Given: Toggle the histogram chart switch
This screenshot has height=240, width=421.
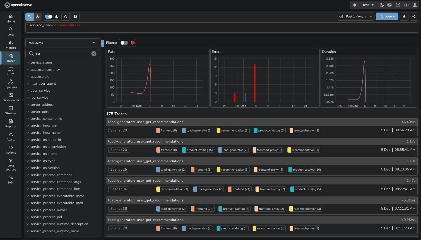Looking at the screenshot, I should (x=49, y=17).
